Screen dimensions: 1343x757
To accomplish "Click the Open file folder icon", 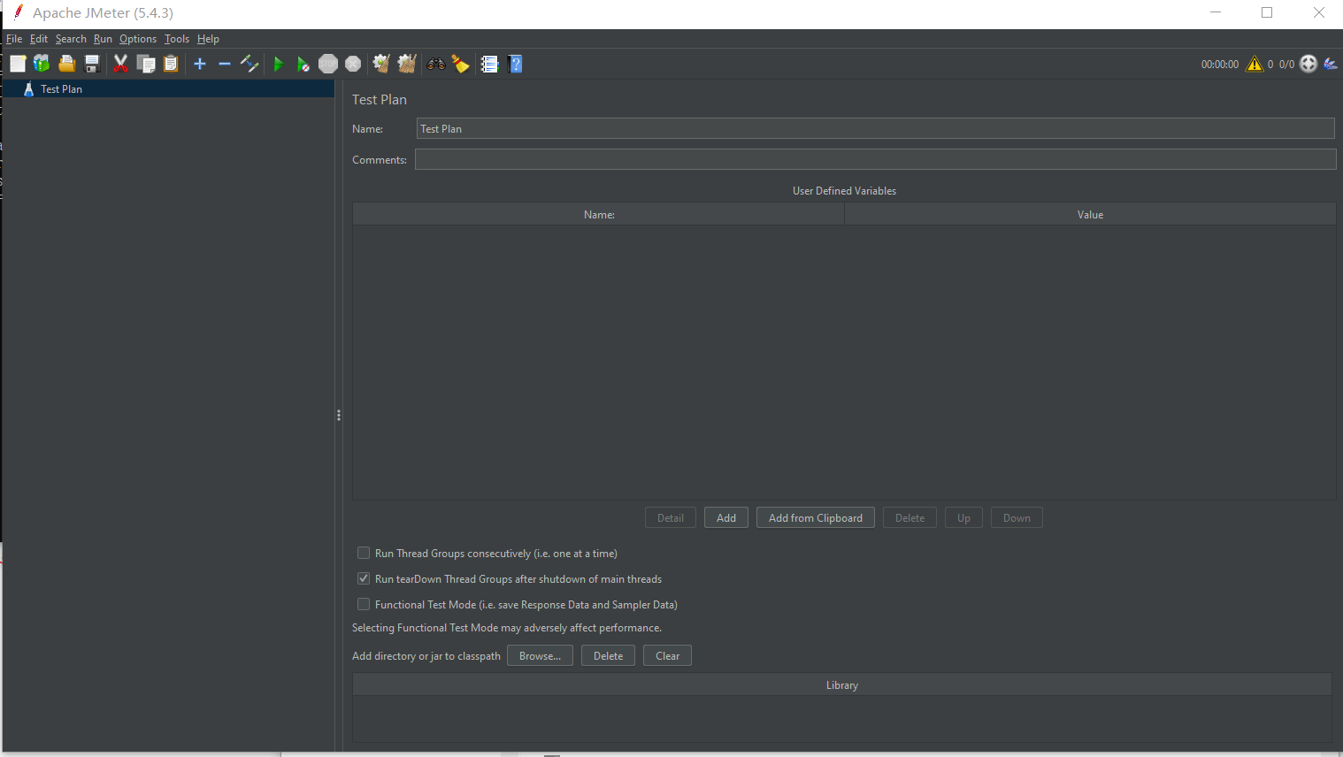I will pos(66,64).
